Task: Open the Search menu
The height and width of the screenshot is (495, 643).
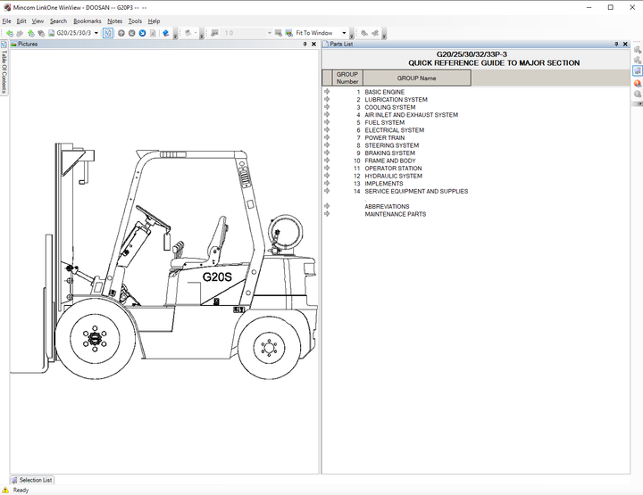Action: 58,21
